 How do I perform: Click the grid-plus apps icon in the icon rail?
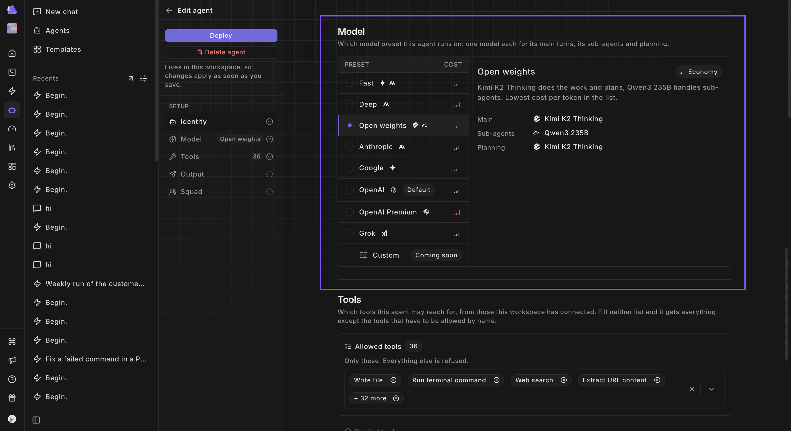[x=12, y=166]
